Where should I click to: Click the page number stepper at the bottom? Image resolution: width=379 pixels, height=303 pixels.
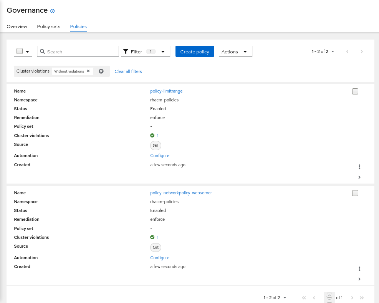coord(329,297)
